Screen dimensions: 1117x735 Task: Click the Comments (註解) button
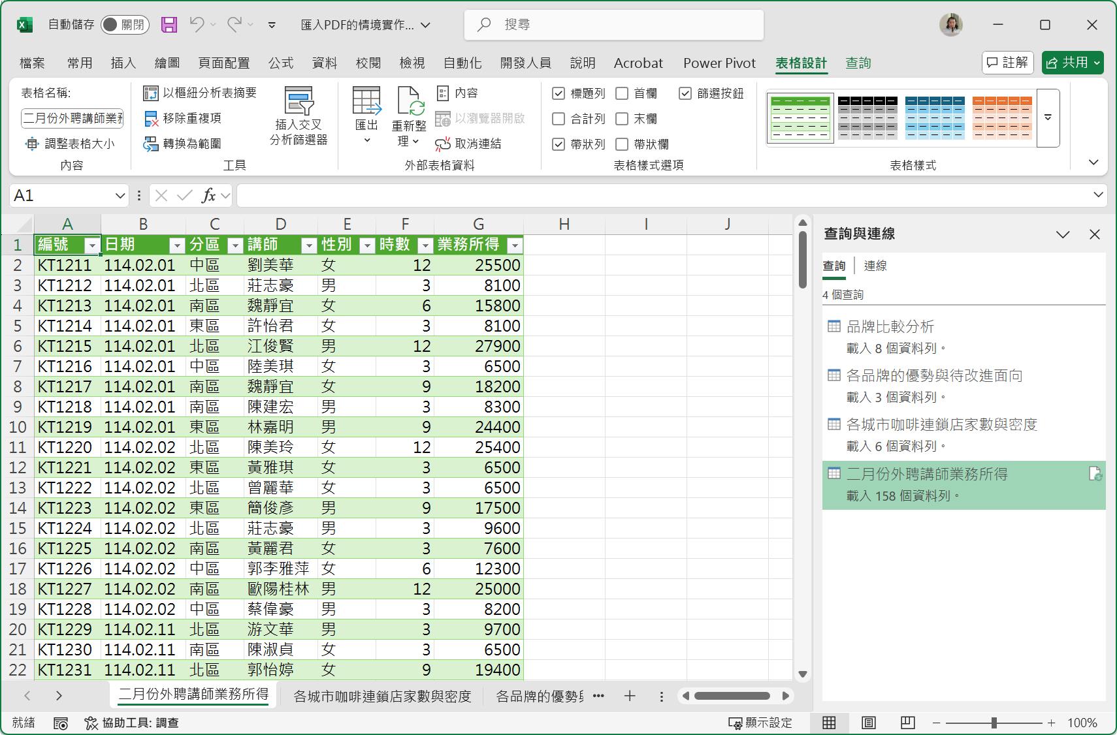coord(1007,63)
